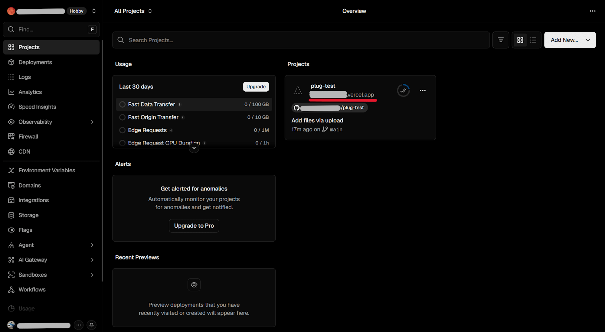Image resolution: width=605 pixels, height=332 pixels.
Task: Click the CDN globe icon
Action: point(11,151)
